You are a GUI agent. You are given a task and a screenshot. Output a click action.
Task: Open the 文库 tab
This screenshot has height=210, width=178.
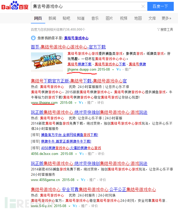coord(152,18)
